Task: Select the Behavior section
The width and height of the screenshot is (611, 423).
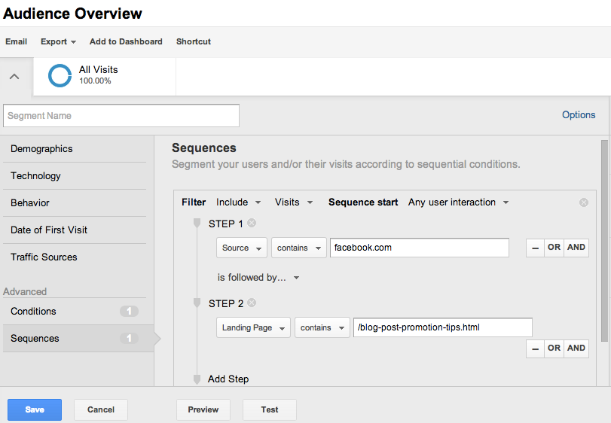Action: click(x=75, y=203)
